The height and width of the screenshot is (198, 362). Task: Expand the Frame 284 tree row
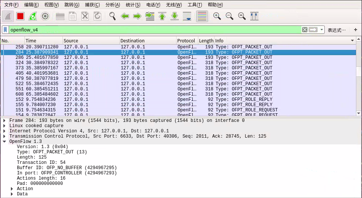click(5, 120)
